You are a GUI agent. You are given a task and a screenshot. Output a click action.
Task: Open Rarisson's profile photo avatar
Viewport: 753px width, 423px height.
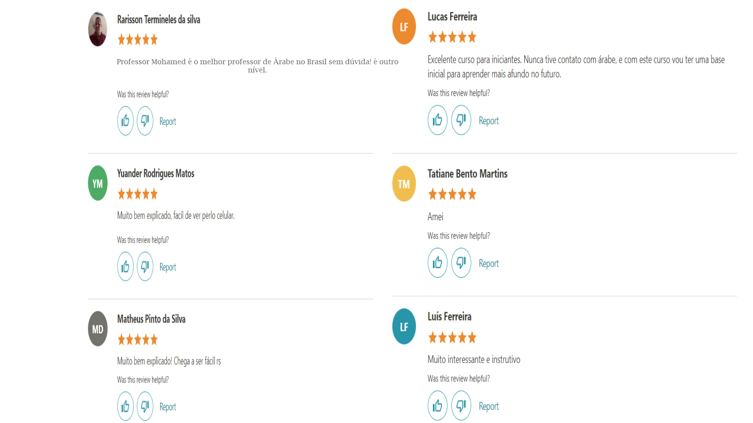(98, 29)
